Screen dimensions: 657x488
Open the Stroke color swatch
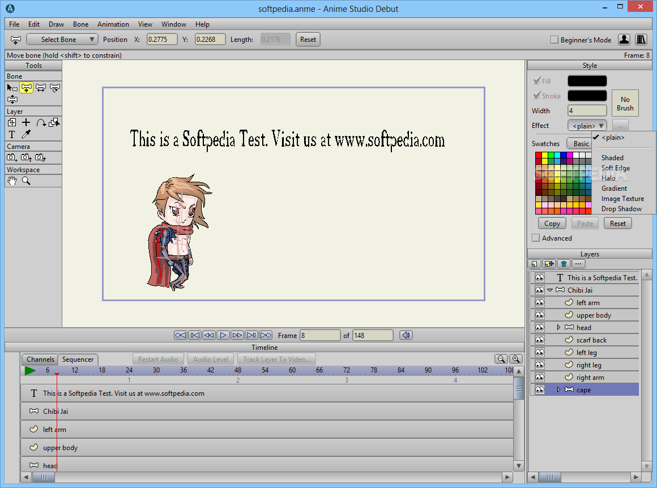(x=587, y=96)
